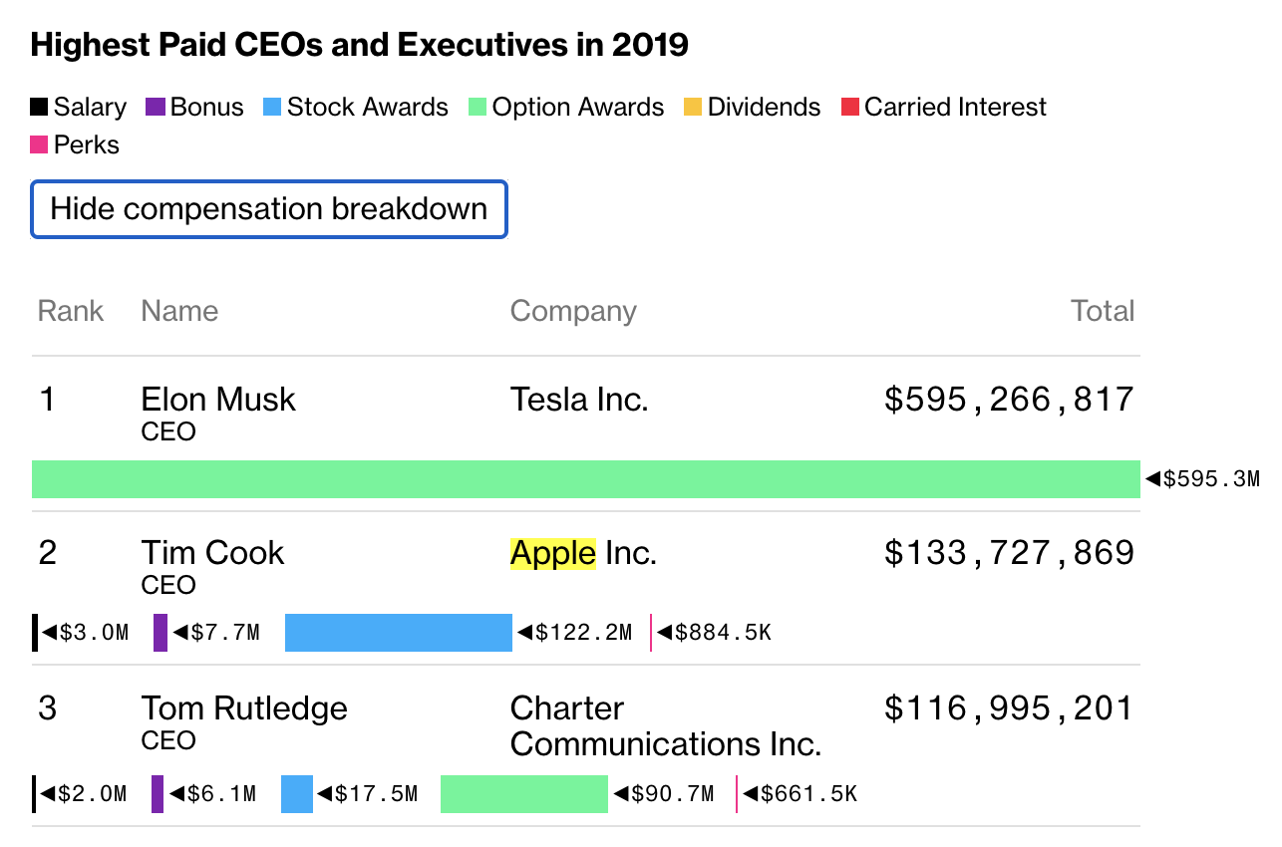Click the Hide compensation breakdown button
The height and width of the screenshot is (847, 1282).
269,209
